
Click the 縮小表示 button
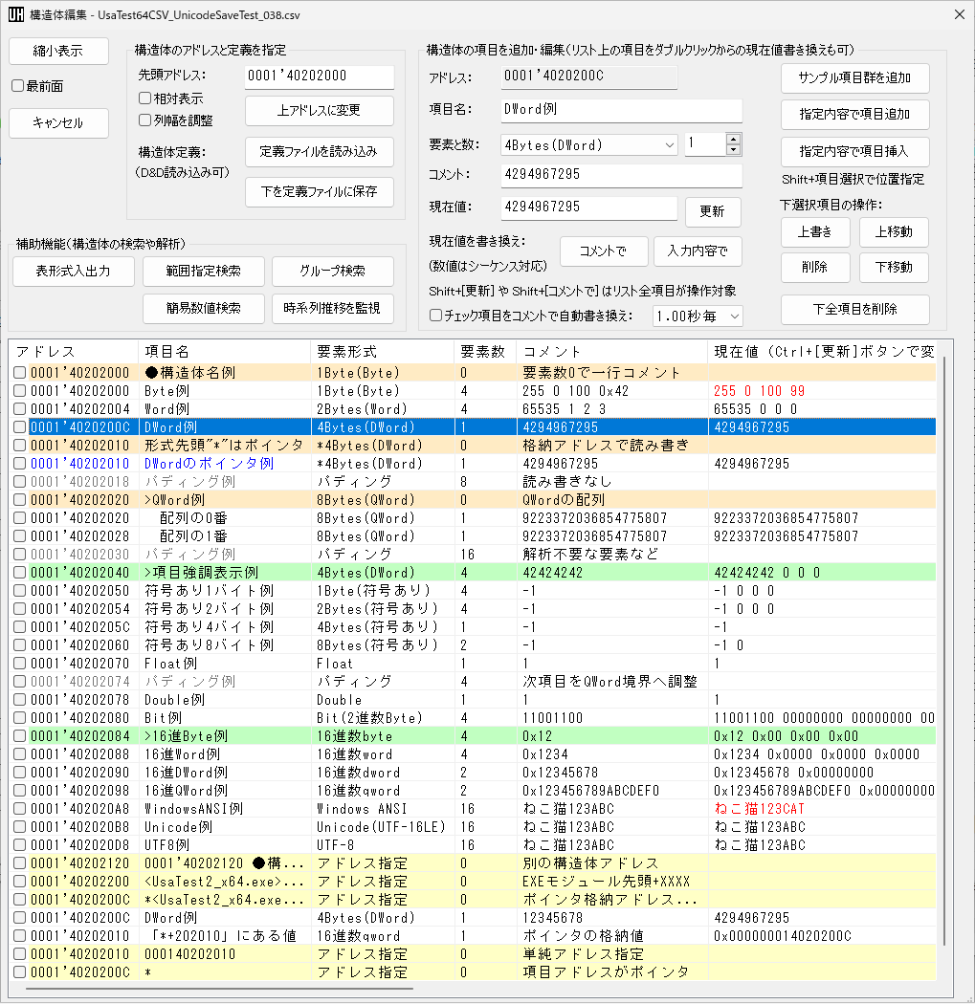pos(58,52)
